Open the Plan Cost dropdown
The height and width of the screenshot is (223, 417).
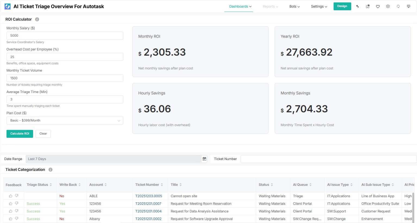65,120
